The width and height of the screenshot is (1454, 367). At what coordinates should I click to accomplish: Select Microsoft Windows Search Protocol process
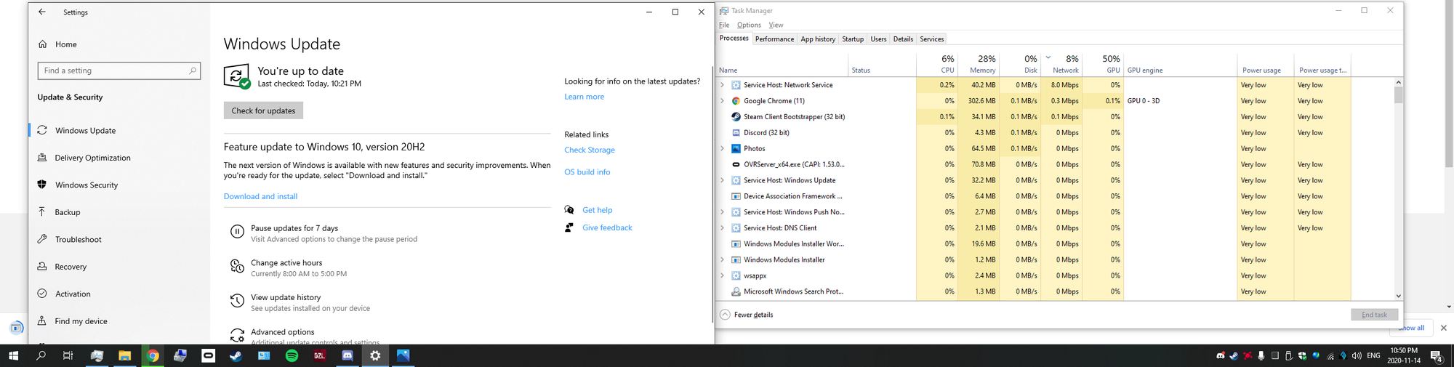pyautogui.click(x=793, y=292)
